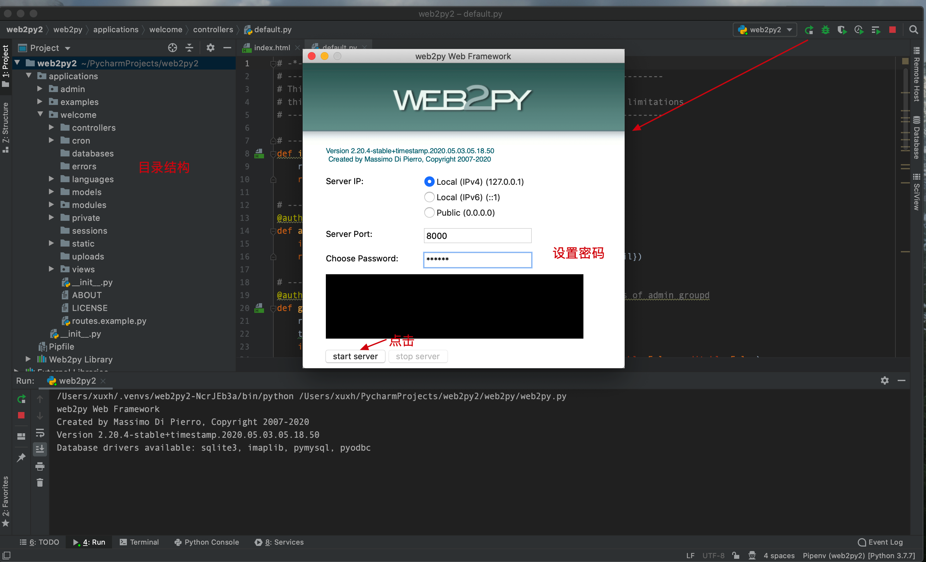
Task: Click the Profile run icon in toolbar
Action: (859, 30)
